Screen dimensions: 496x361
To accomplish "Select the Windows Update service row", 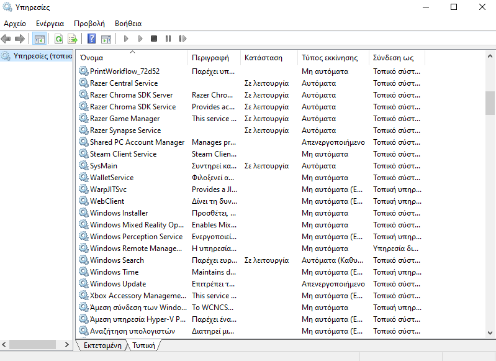I will [118, 284].
